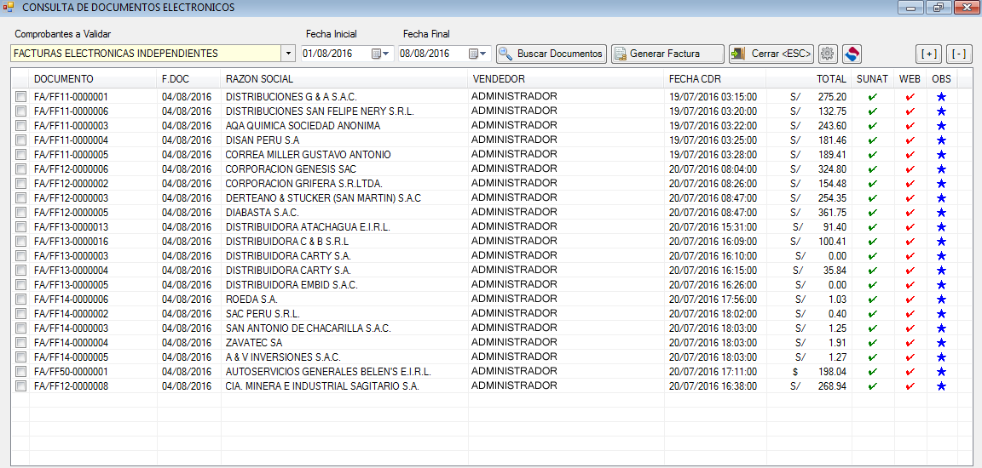Click the total value 198.04
The width and height of the screenshot is (982, 468).
click(832, 372)
